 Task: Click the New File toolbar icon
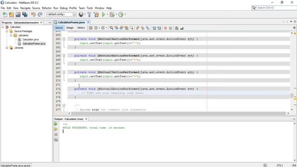[5, 14]
